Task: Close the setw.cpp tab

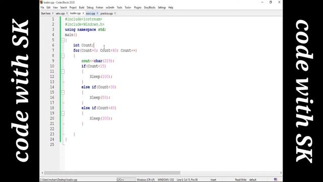Action: pos(67,14)
